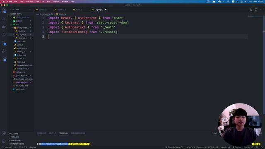Viewport: 265px width, 149px height.
Task: Click the editor minimap
Action: point(255,17)
